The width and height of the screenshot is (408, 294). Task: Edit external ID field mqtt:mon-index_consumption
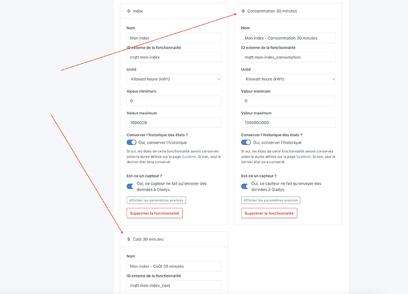click(x=289, y=57)
